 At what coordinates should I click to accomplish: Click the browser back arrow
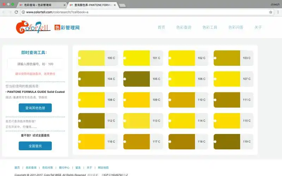4,12
